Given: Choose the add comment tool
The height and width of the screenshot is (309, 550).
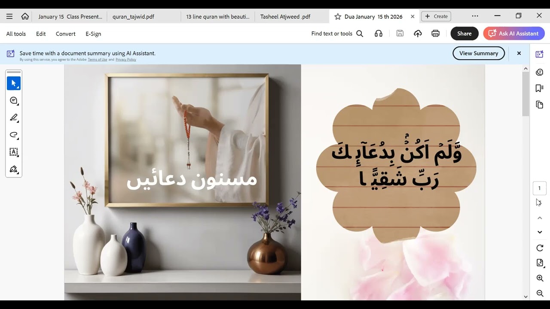Looking at the screenshot, I should pos(14,100).
